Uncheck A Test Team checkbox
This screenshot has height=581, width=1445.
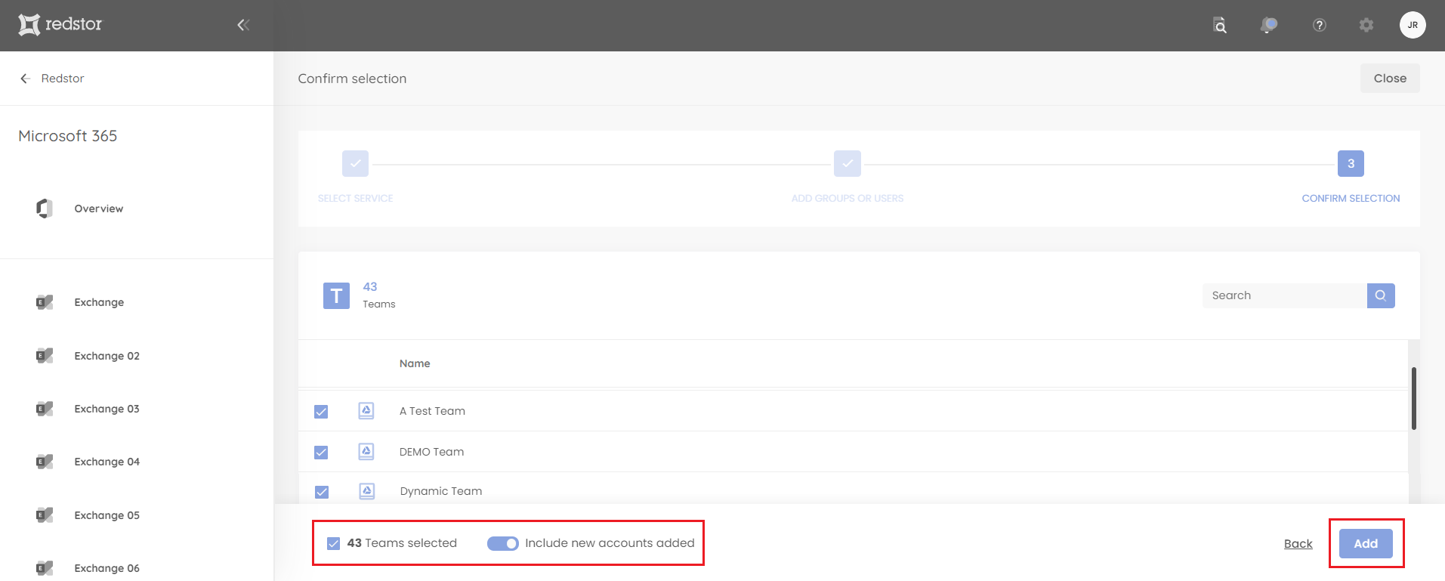pyautogui.click(x=321, y=412)
